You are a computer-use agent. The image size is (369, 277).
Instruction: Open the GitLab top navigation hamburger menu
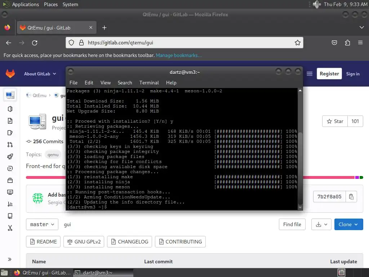click(310, 74)
